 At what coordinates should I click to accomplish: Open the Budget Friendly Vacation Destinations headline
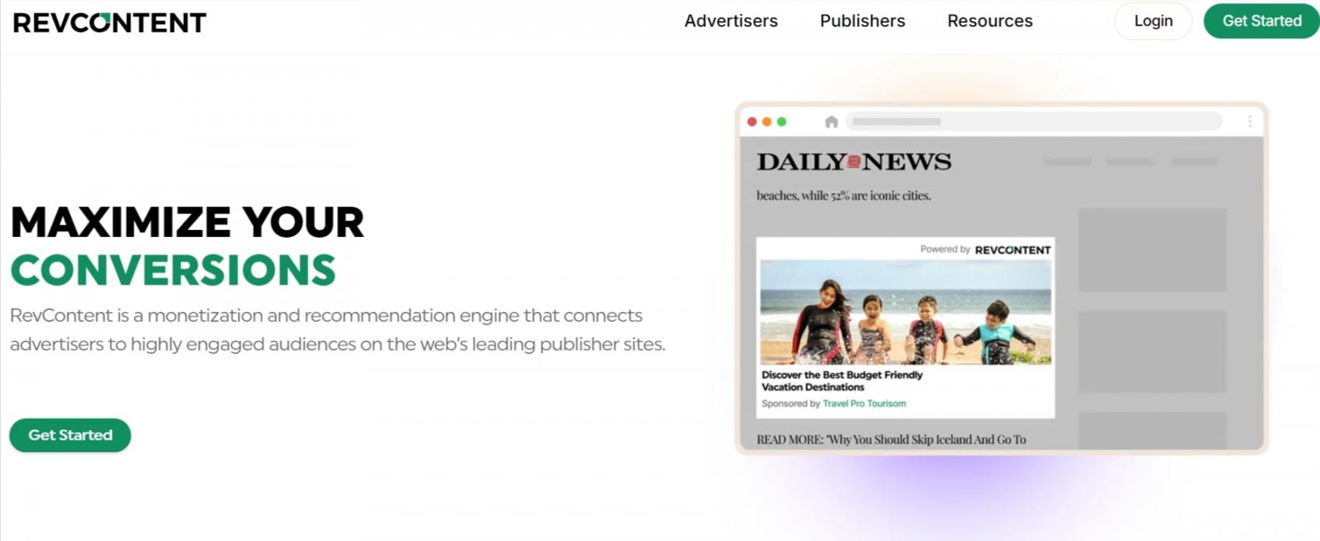tap(842, 380)
